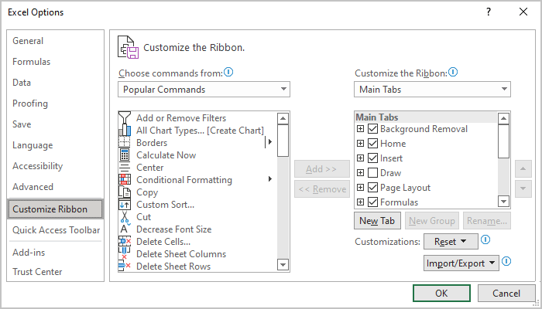The height and width of the screenshot is (309, 542).
Task: Click the Rename button
Action: pyautogui.click(x=487, y=221)
